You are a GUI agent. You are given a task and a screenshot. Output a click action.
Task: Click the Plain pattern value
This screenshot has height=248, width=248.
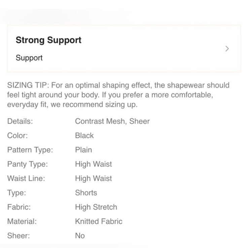pyautogui.click(x=83, y=150)
